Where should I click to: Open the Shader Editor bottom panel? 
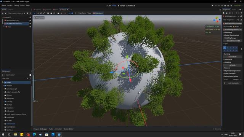69,129
